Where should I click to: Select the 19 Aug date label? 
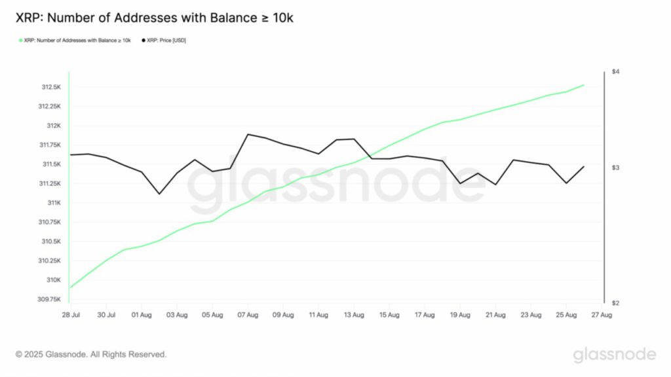coord(460,315)
